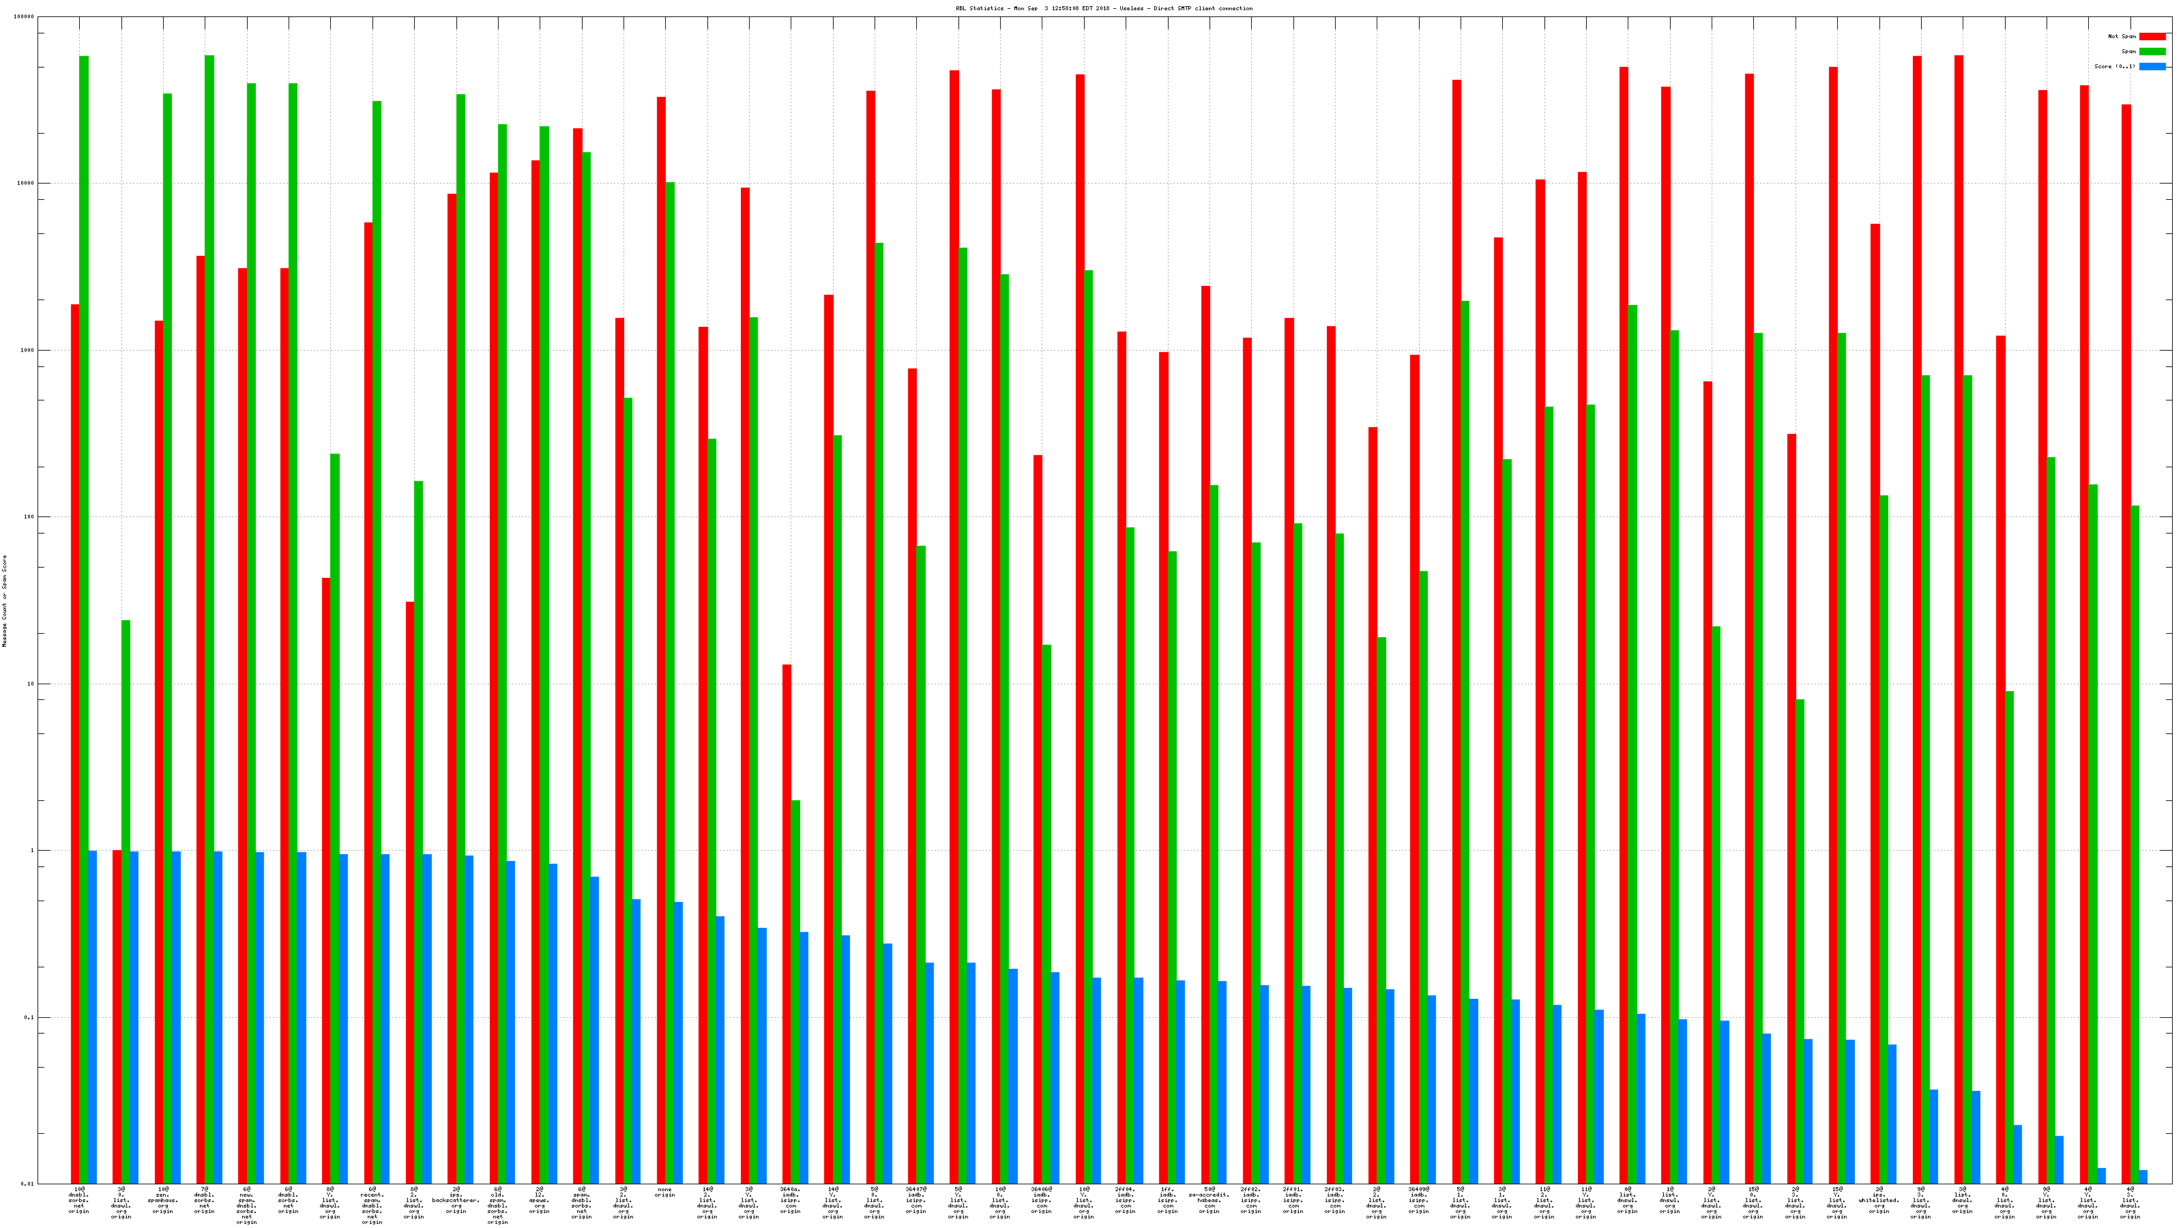
Task: Click the 1000 tick label on y-axis
Action: pyautogui.click(x=28, y=350)
